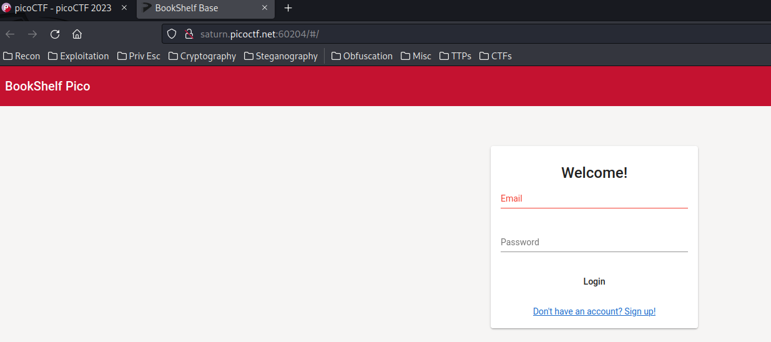
Task: Open the Exploitation bookmarks folder
Action: click(x=79, y=56)
